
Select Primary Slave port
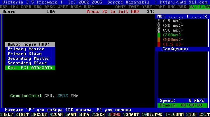click(x=30, y=54)
